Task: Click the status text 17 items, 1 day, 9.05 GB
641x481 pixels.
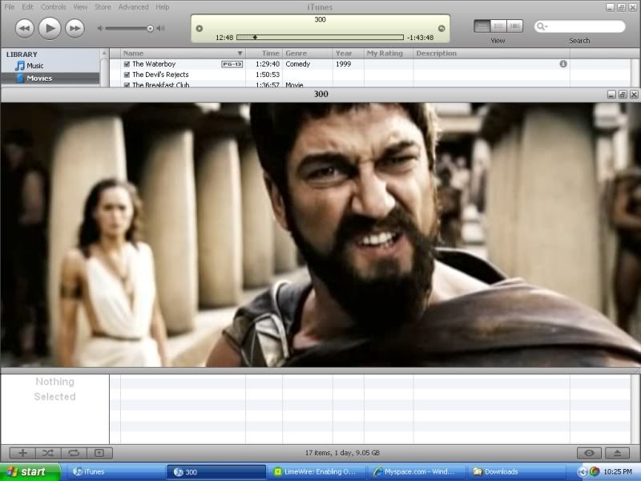Action: [342, 453]
